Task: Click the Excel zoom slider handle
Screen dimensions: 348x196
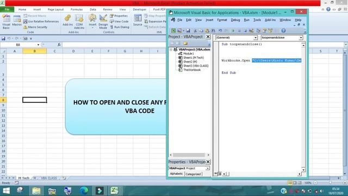Action: (x=330, y=183)
